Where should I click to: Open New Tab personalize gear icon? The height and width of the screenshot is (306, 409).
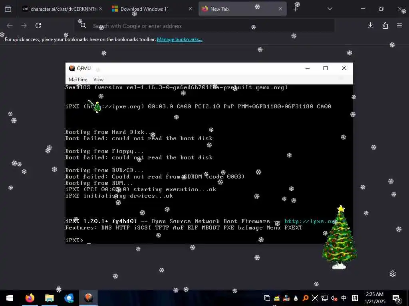(393, 274)
